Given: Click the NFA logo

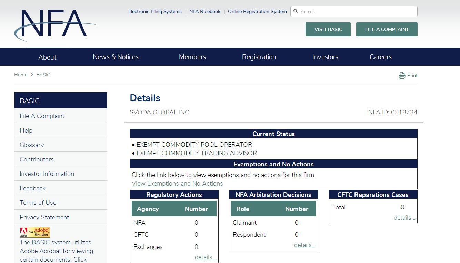Looking at the screenshot, I should (55, 25).
